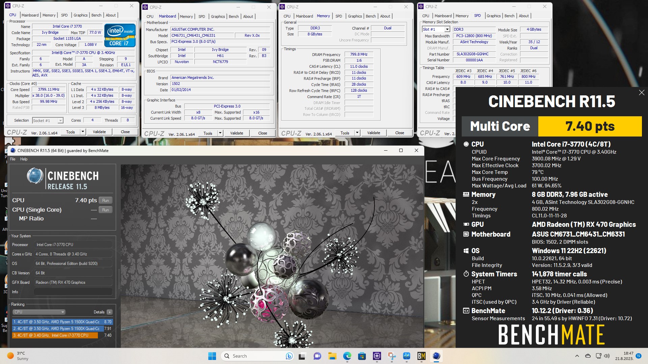This screenshot has height=364, width=648.
Task: Click the BIOS Version 1502 field
Action: pos(220,84)
